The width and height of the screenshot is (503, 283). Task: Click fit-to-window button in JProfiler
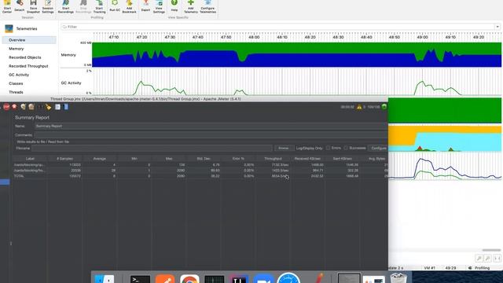tap(497, 259)
